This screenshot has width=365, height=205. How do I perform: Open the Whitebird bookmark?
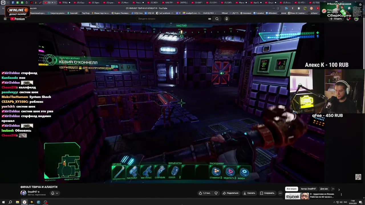(271, 13)
